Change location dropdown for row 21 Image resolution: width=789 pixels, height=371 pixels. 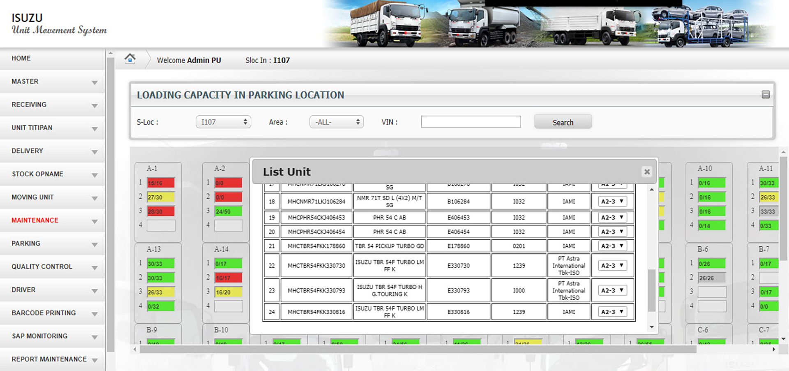[x=612, y=246]
